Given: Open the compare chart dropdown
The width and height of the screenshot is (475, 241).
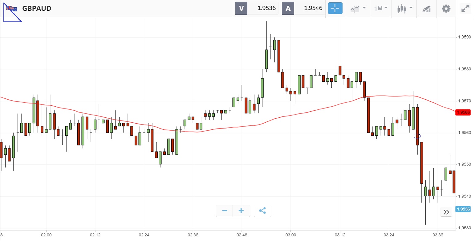Looking at the screenshot, I should click(358, 8).
